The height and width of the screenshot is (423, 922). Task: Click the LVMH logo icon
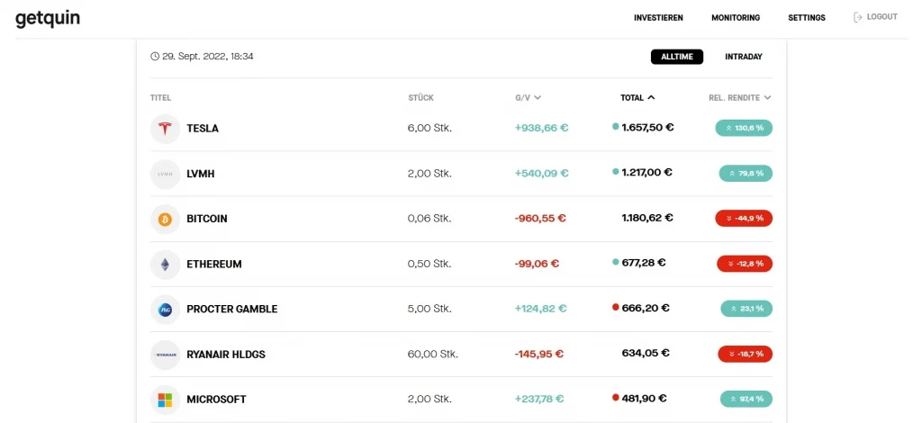point(165,174)
